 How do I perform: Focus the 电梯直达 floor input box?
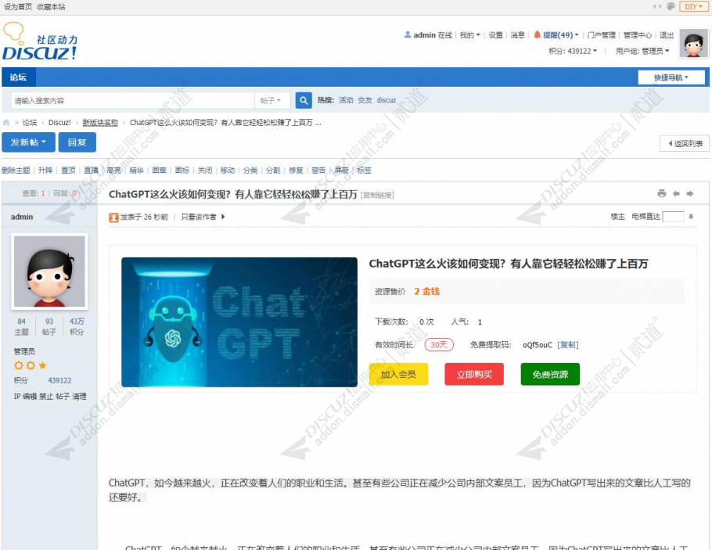click(x=674, y=217)
